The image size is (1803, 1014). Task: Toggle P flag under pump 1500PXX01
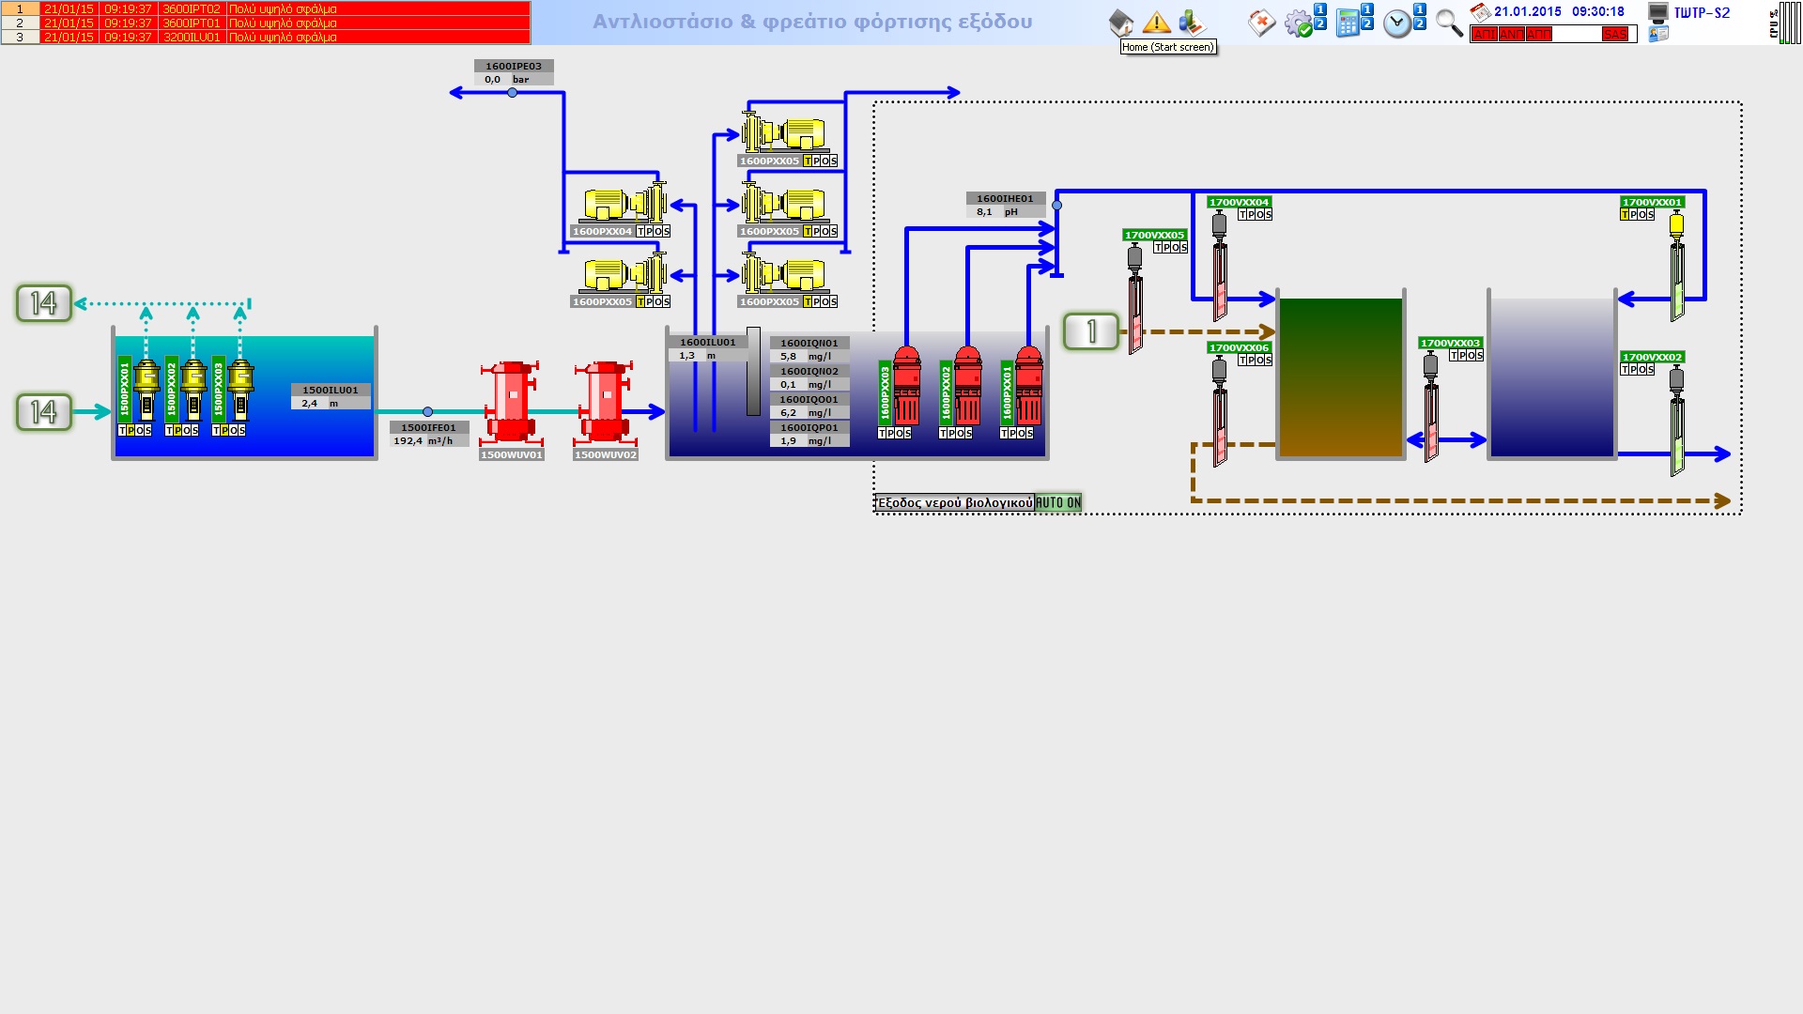[131, 431]
